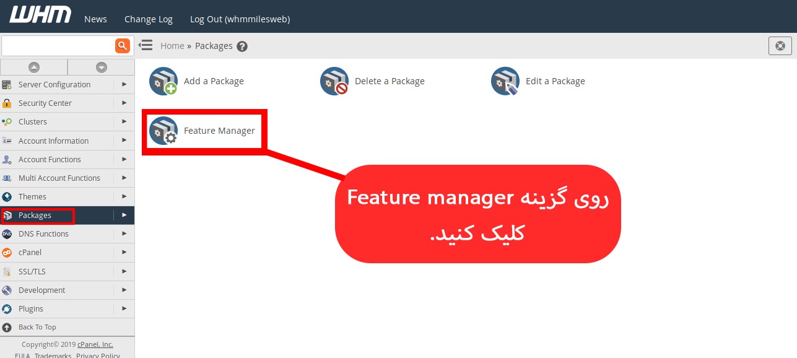Click the Server Configuration sidebar icon
Image resolution: width=797 pixels, height=358 pixels.
tap(7, 85)
